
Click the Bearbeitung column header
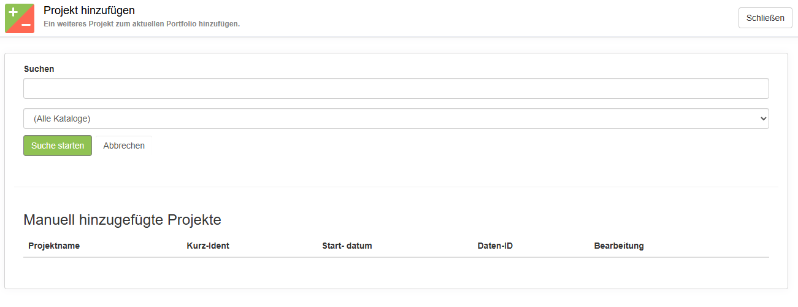619,246
